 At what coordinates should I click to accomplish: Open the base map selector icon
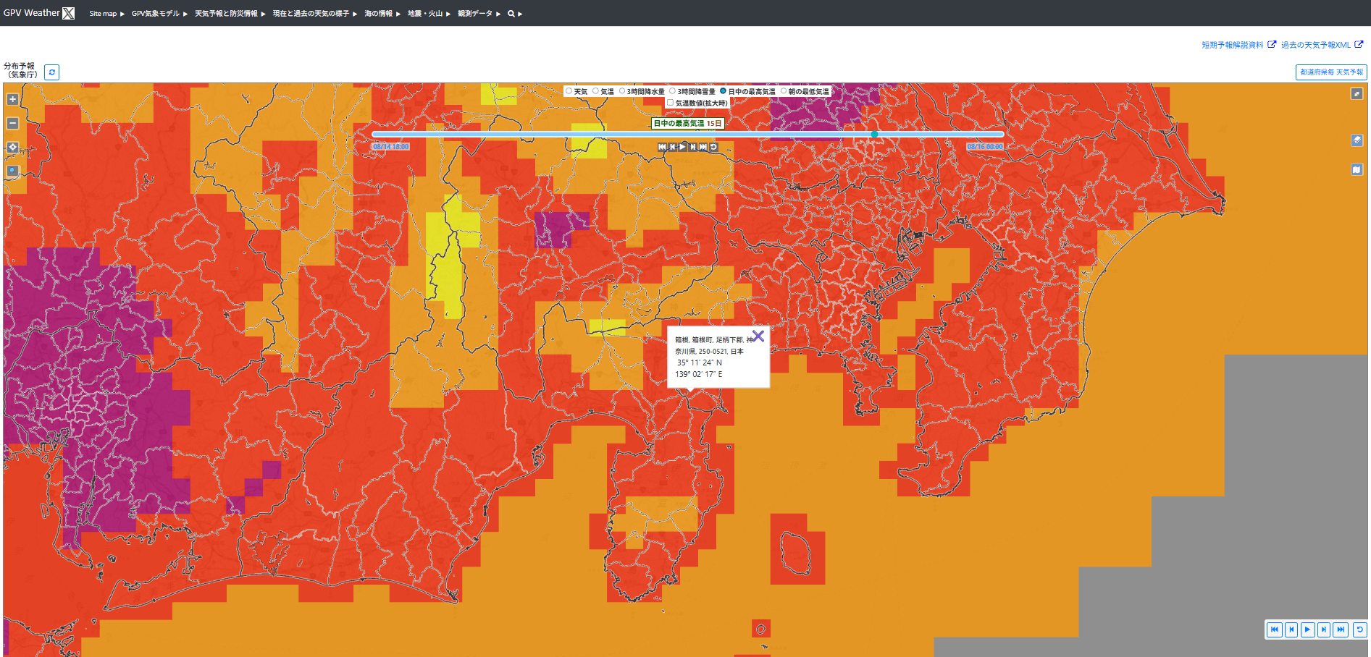point(1357,169)
